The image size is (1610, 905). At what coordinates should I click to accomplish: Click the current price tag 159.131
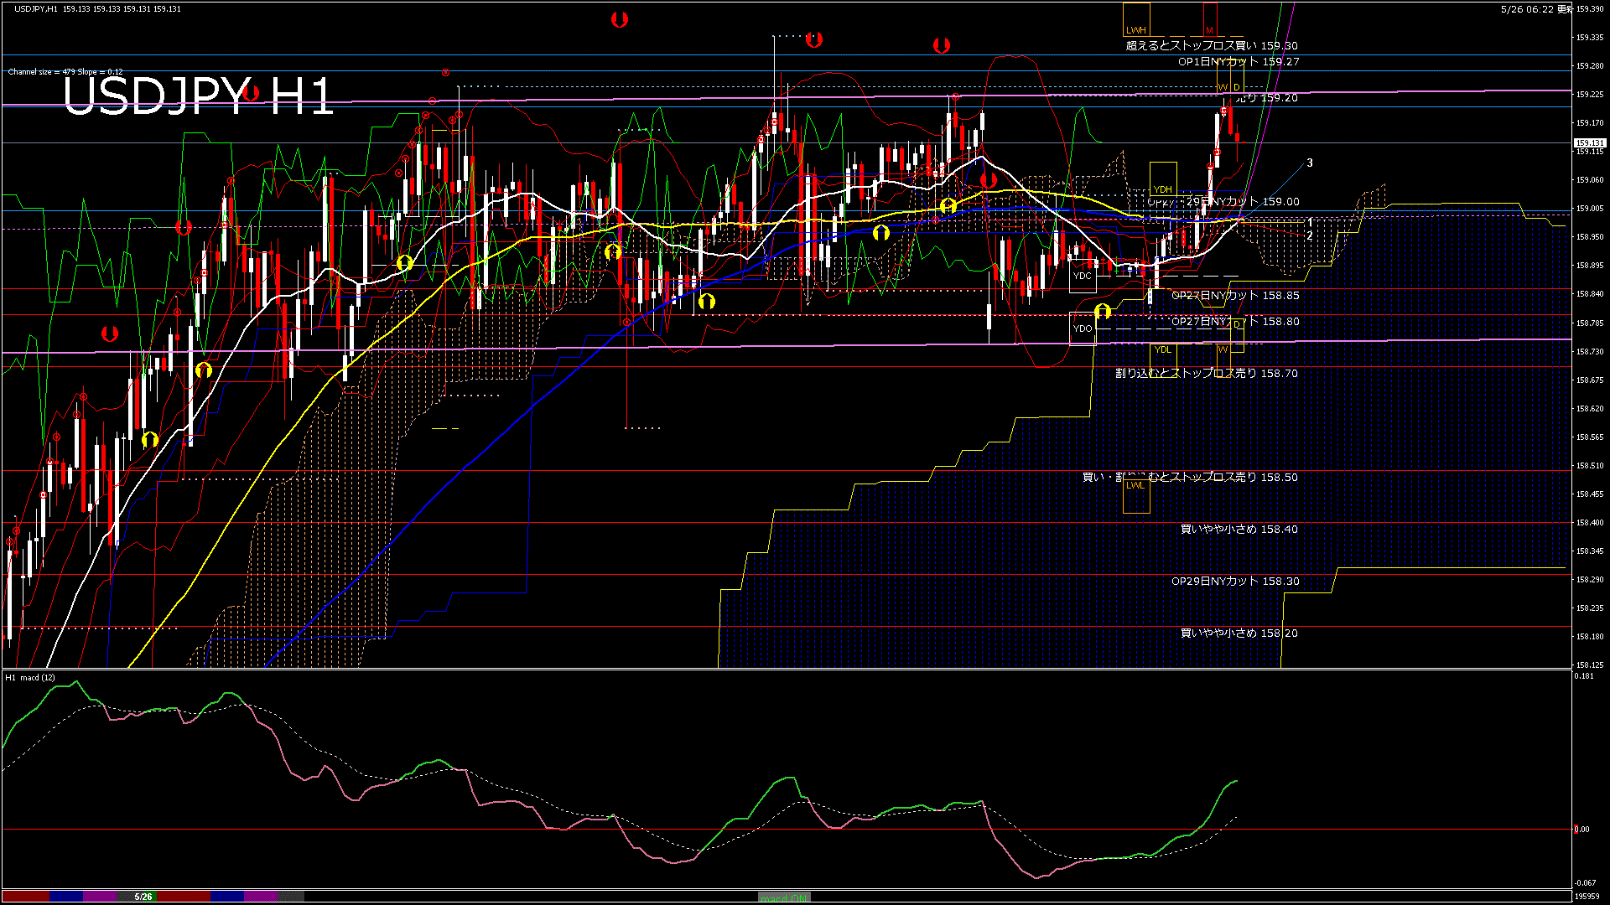point(1590,143)
